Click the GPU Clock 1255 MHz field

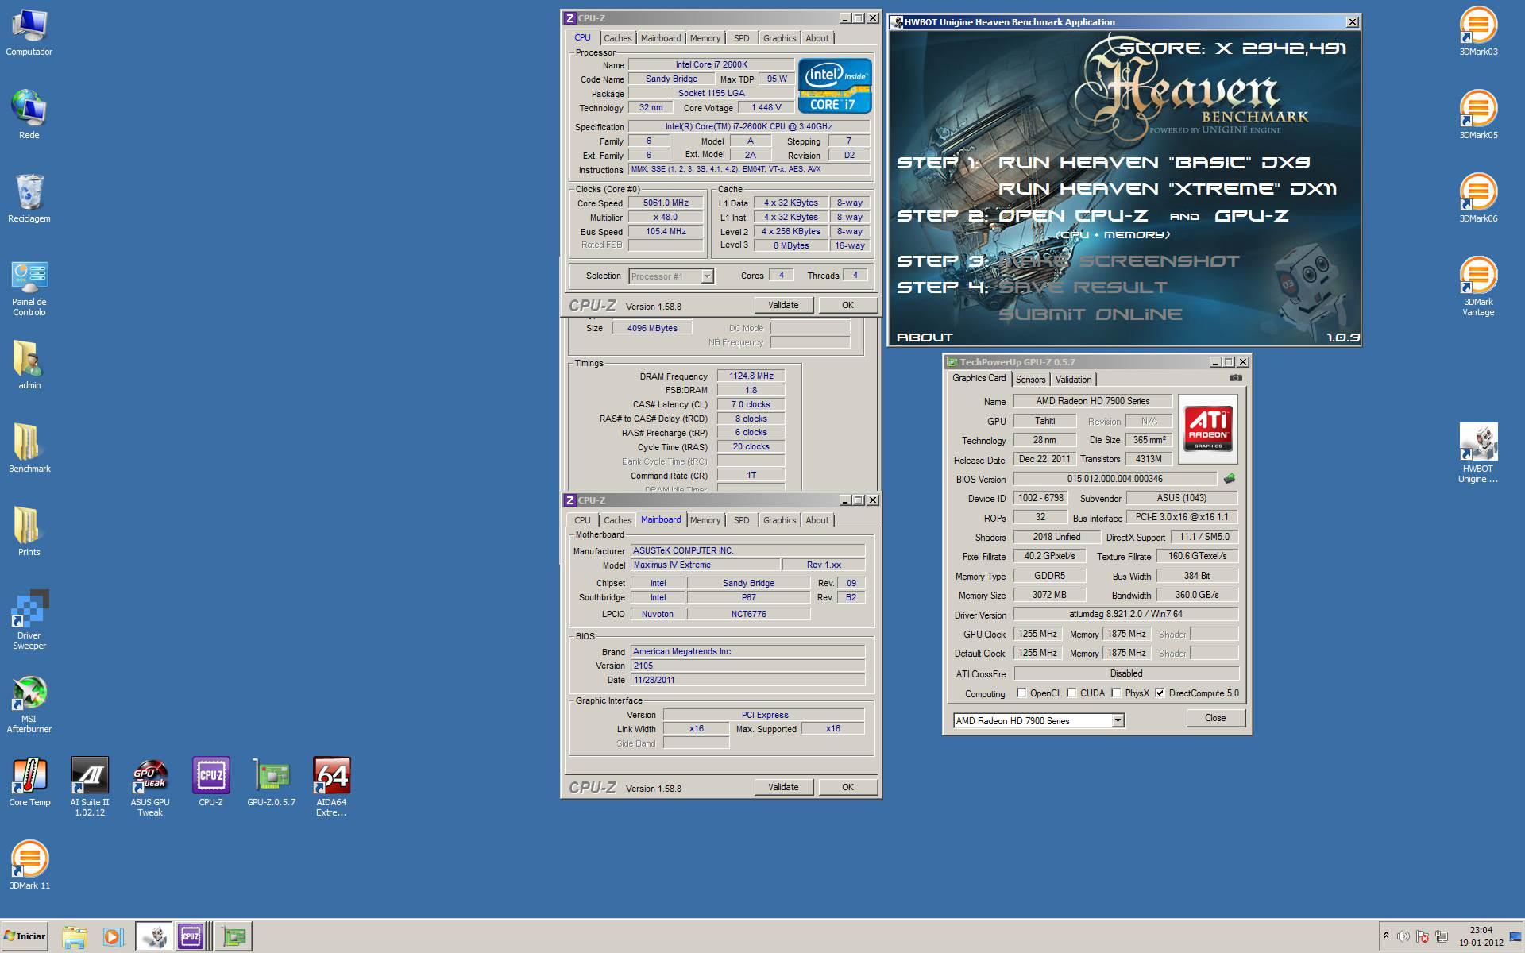[1037, 634]
